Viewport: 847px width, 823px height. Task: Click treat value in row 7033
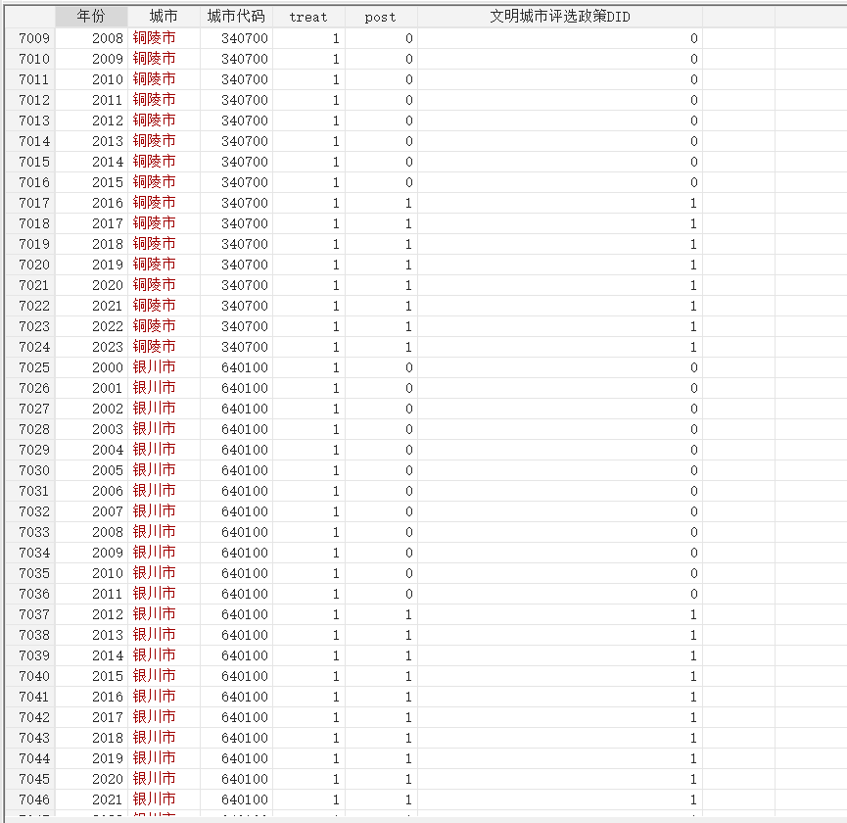pyautogui.click(x=308, y=532)
